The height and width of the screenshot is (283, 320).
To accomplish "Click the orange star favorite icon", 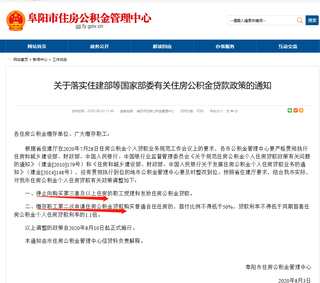I will point(301,111).
